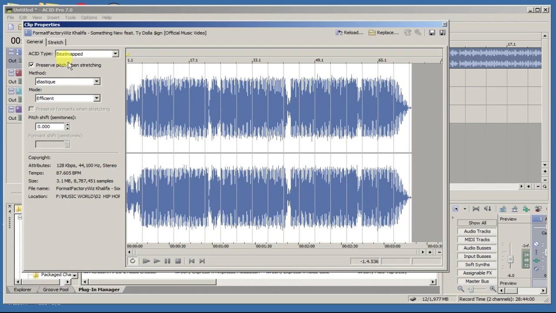Click the mixer properties icon in mixer toolbar
This screenshot has width=556, height=313.
tap(455, 209)
